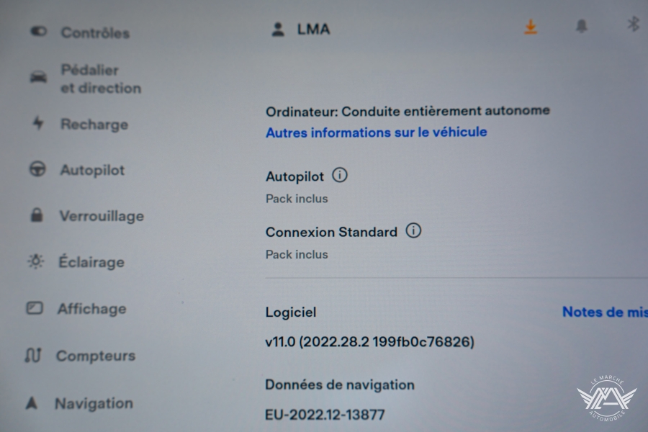Open Bluetooth settings icon
The image size is (648, 432).
pos(633,24)
